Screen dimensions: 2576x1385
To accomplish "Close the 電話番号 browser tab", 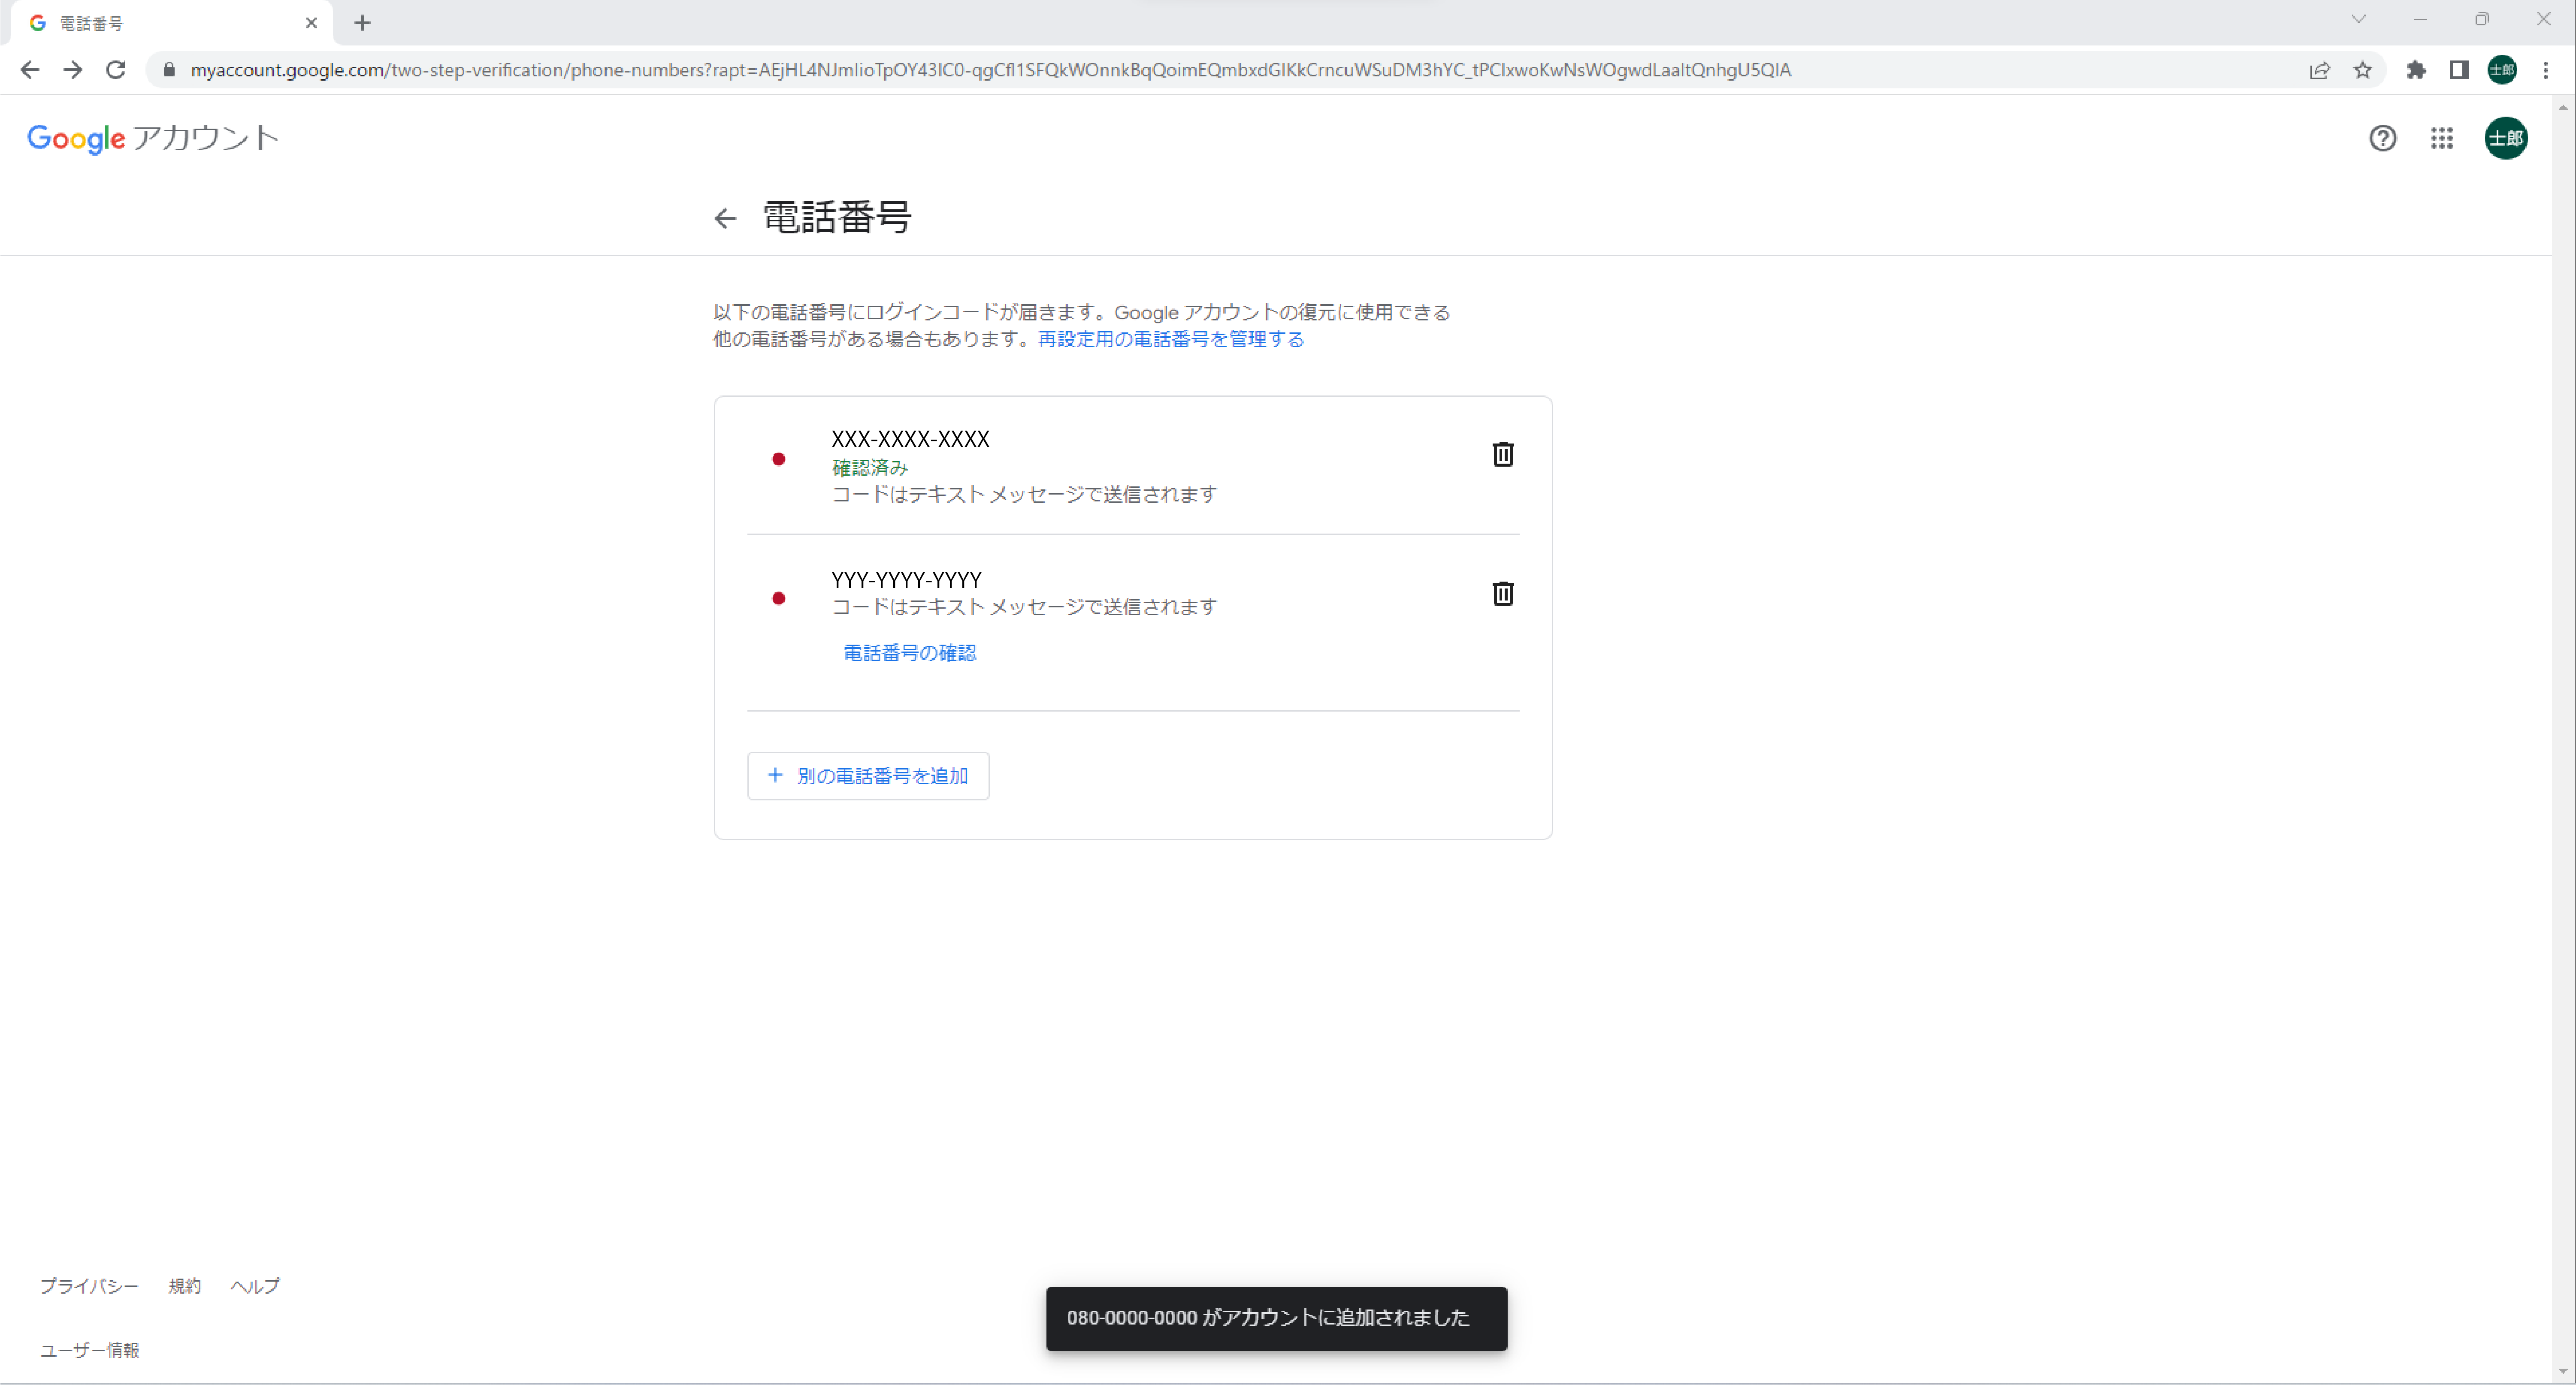I will [311, 23].
